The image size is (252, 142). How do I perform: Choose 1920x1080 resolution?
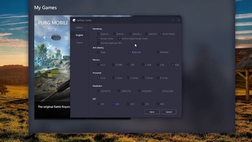point(160,91)
